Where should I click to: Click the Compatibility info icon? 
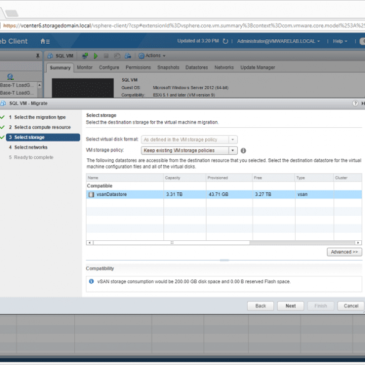pyautogui.click(x=91, y=281)
